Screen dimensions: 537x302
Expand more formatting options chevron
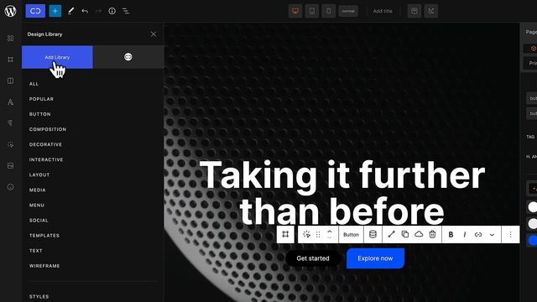[492, 235]
